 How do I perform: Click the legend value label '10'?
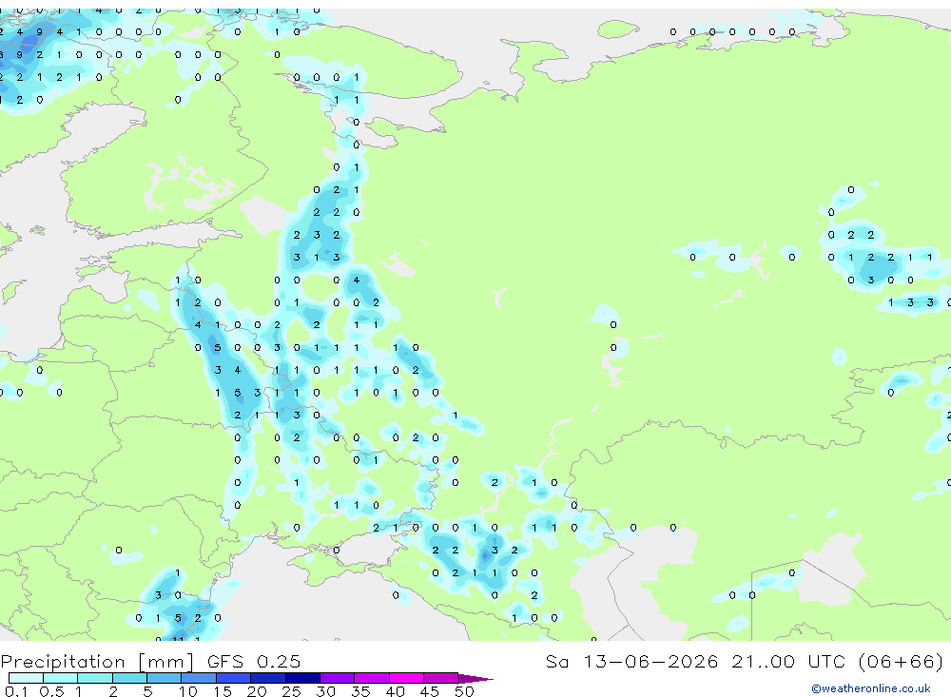[187, 691]
